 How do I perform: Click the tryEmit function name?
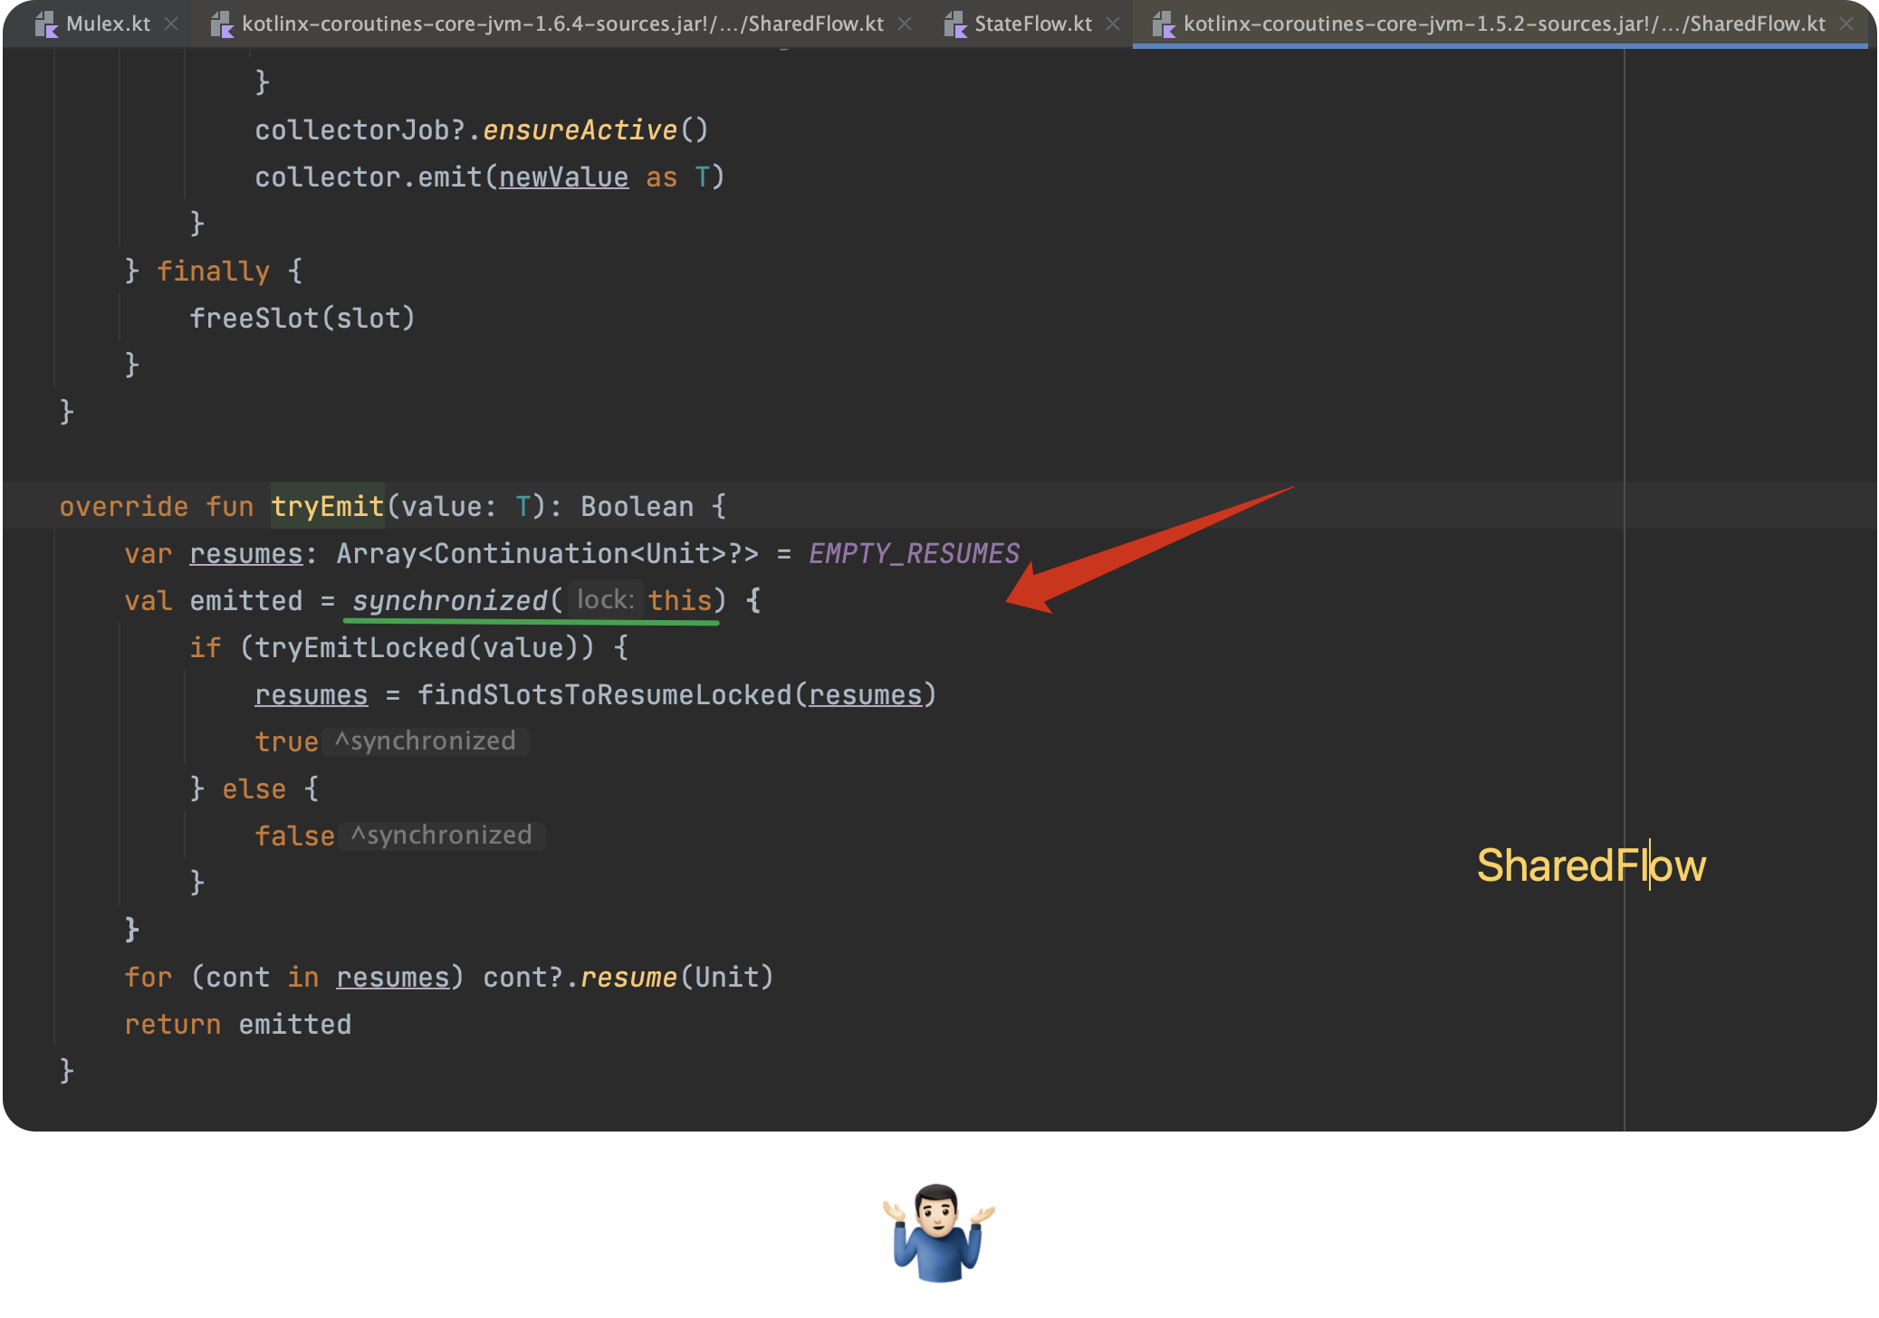pos(327,506)
